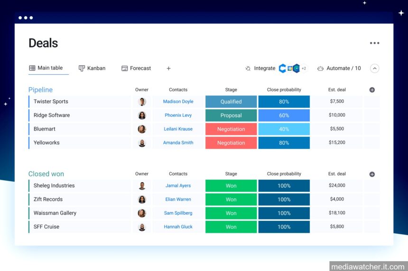Click the Forecast view icon
The height and width of the screenshot is (271, 408).
coord(125,68)
